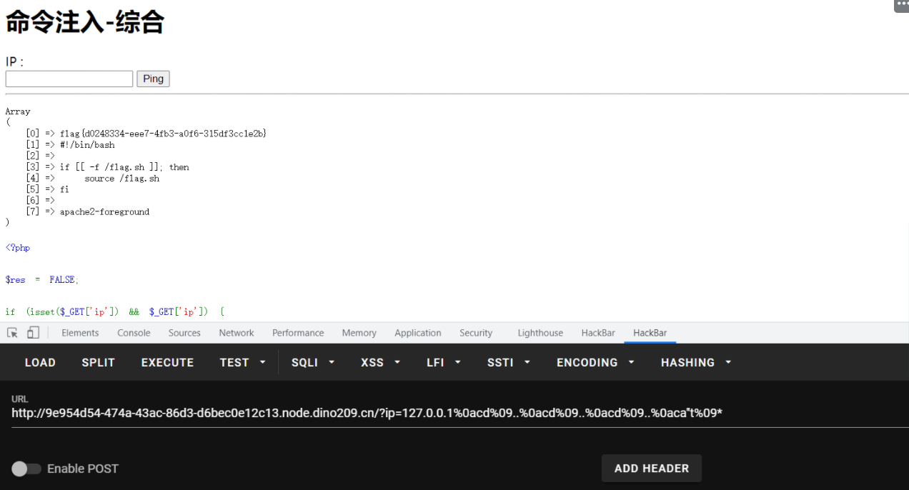Click the Ping button

(153, 79)
